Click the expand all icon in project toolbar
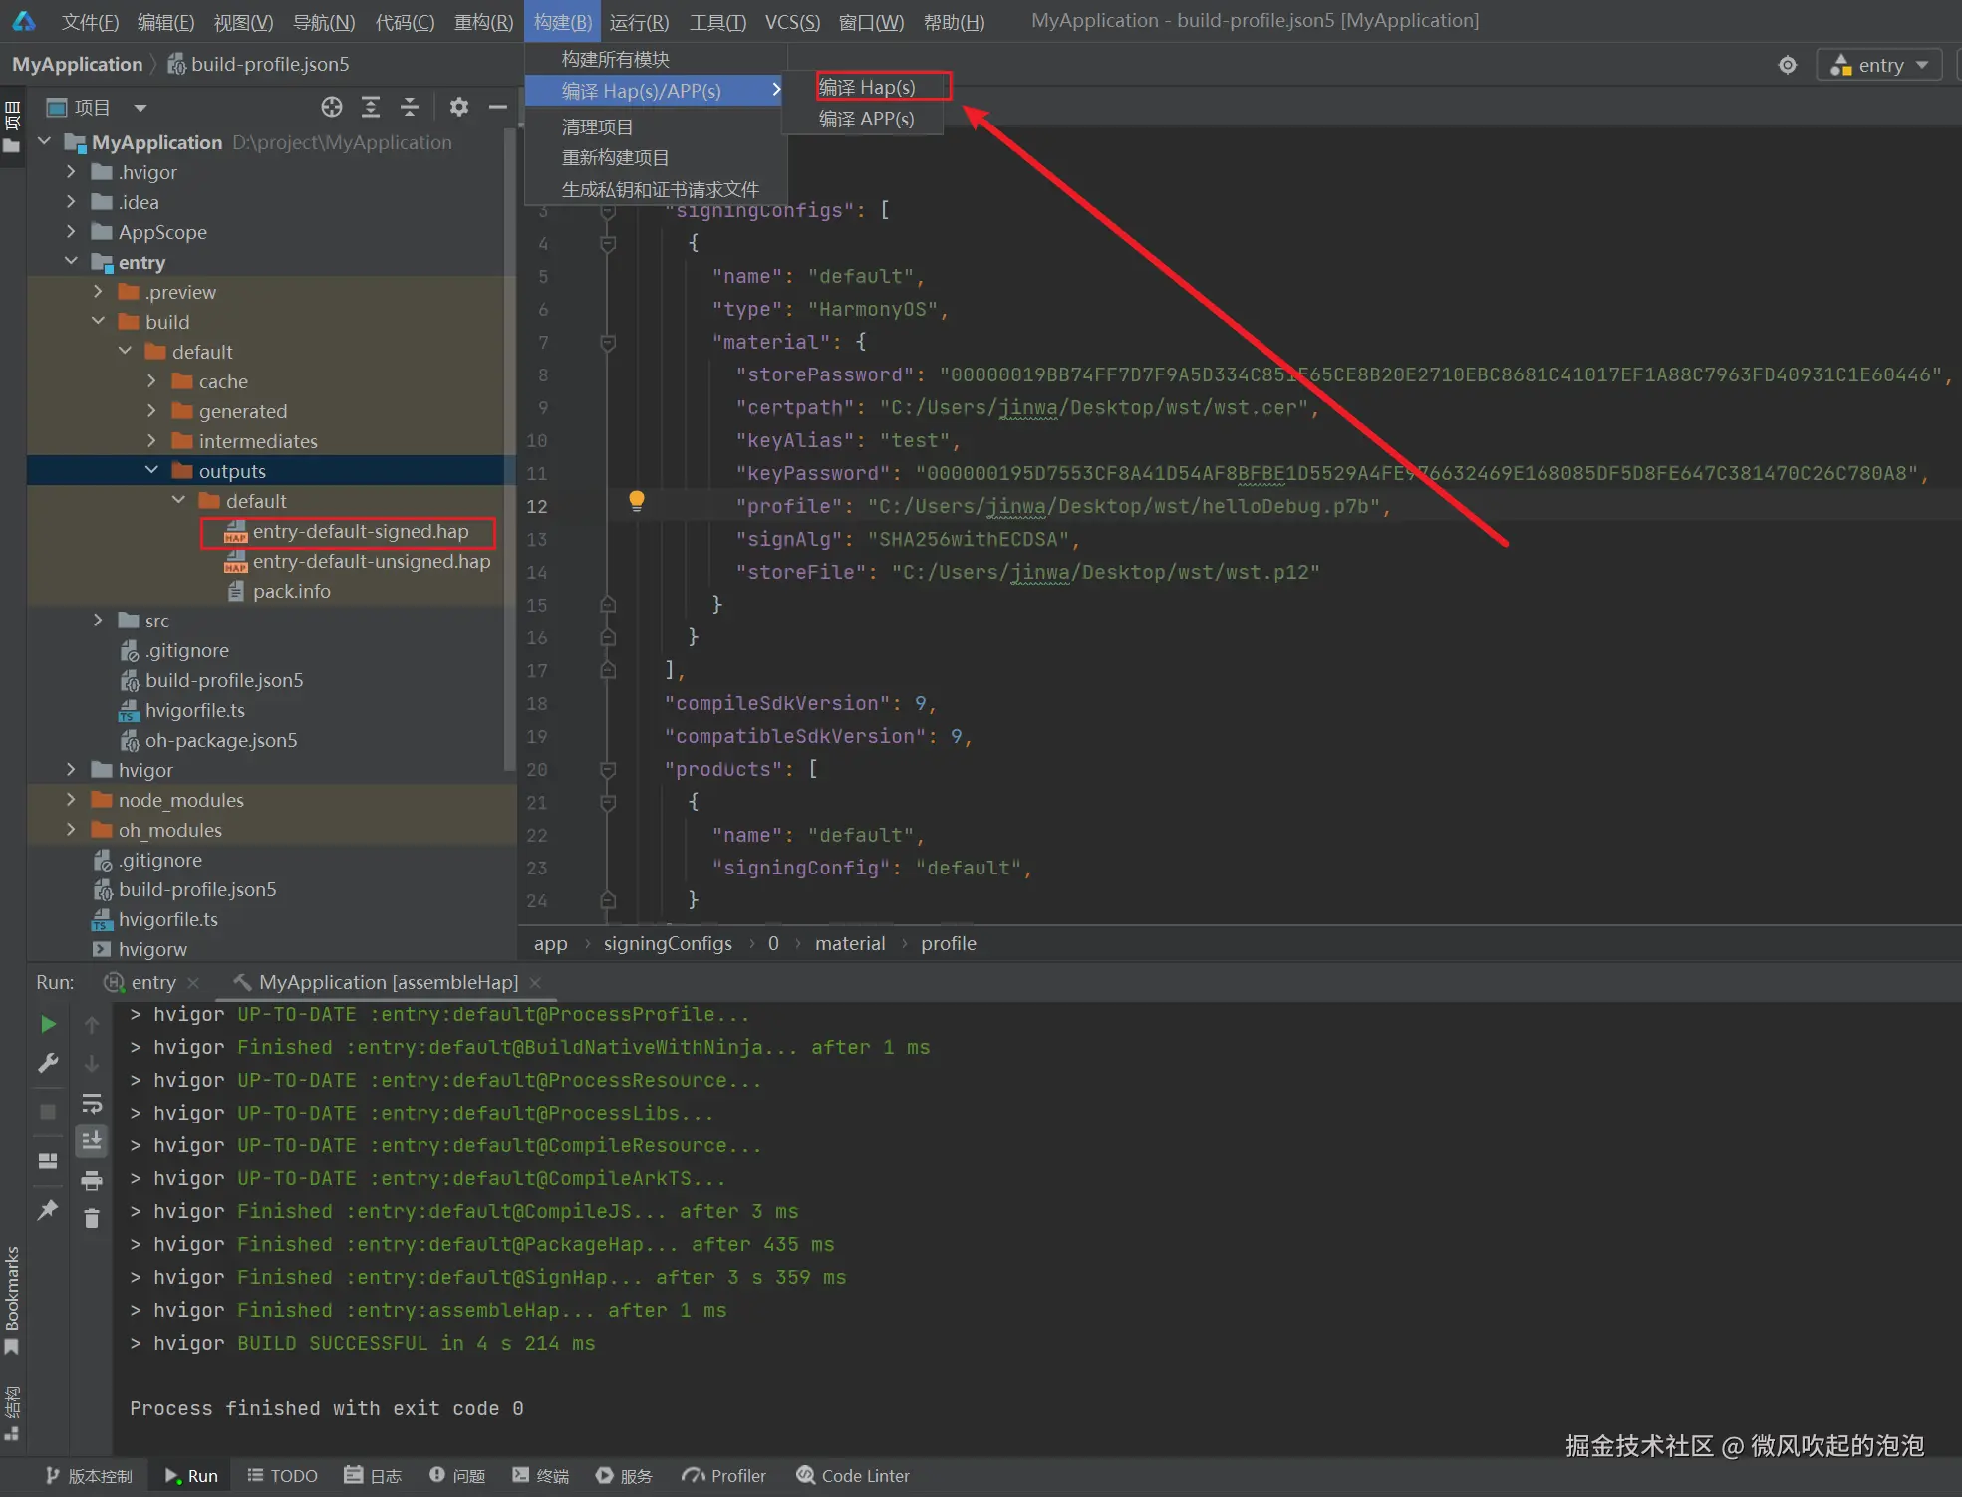This screenshot has width=1962, height=1497. 371,107
